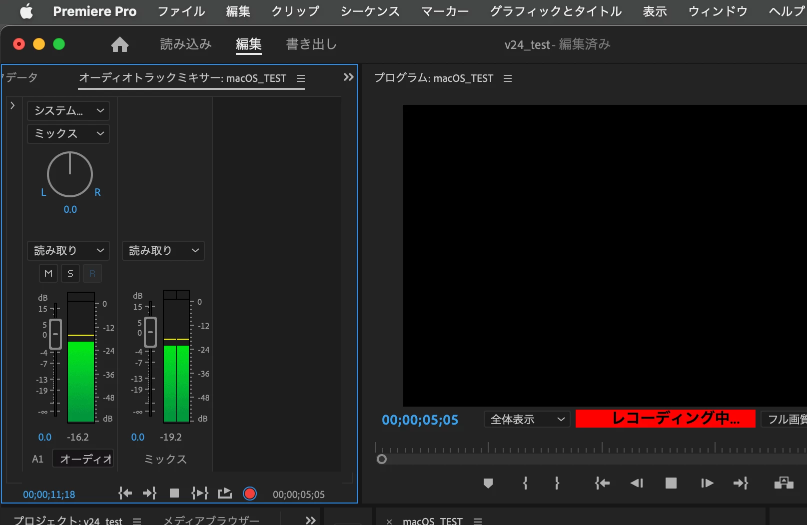The image size is (807, 525).
Task: Open the フル画質 playback resolution dropdown
Action: coord(784,419)
